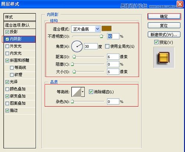Click the angle dial control

click(x=77, y=46)
